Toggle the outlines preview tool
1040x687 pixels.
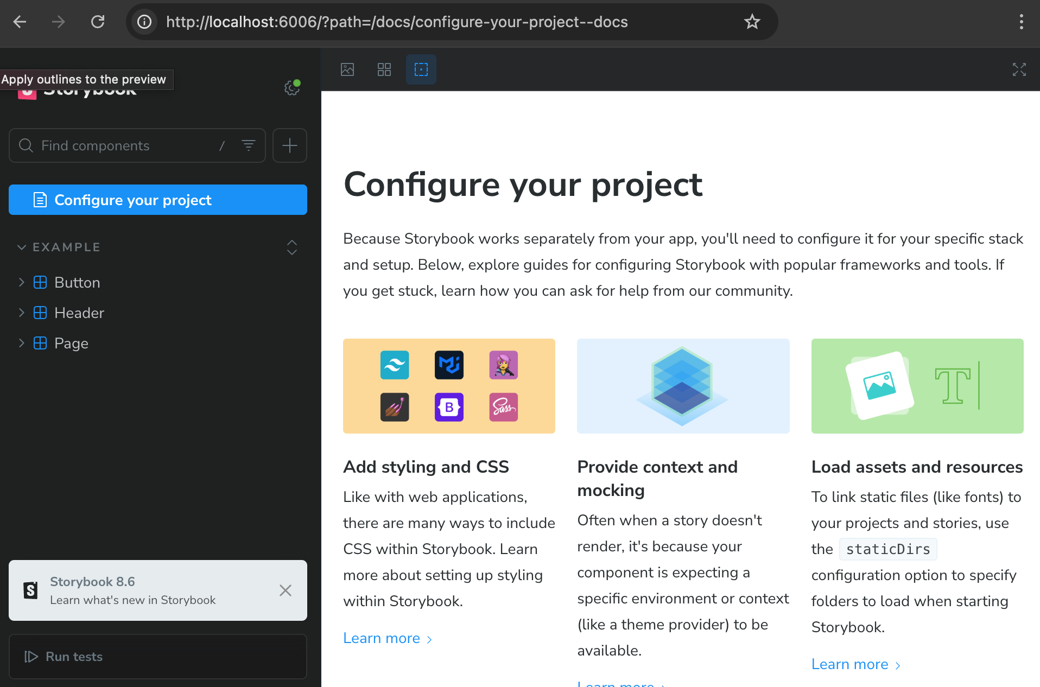click(x=421, y=69)
